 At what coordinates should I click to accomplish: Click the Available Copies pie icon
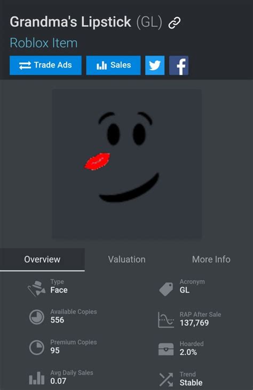[x=37, y=317]
